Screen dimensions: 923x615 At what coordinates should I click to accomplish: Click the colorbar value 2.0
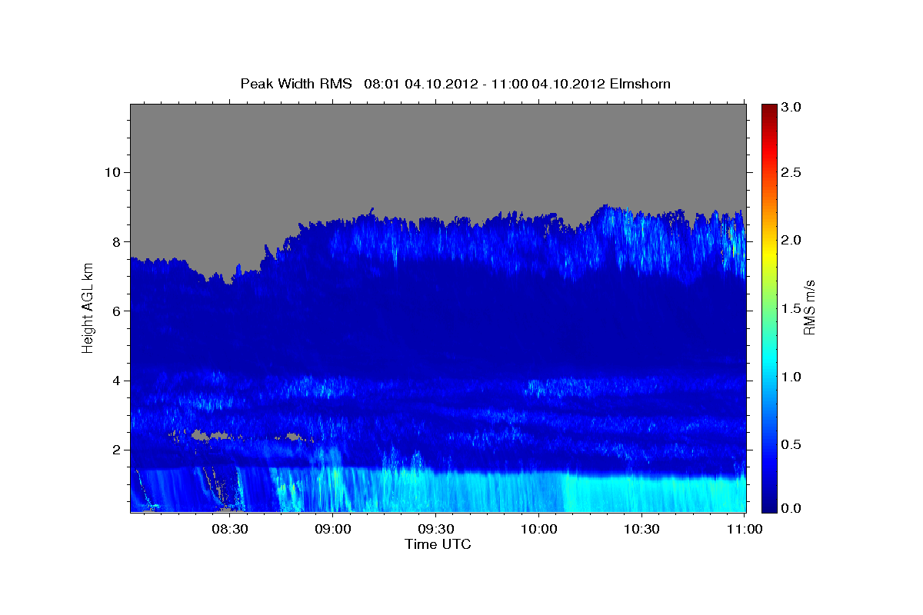(791, 241)
